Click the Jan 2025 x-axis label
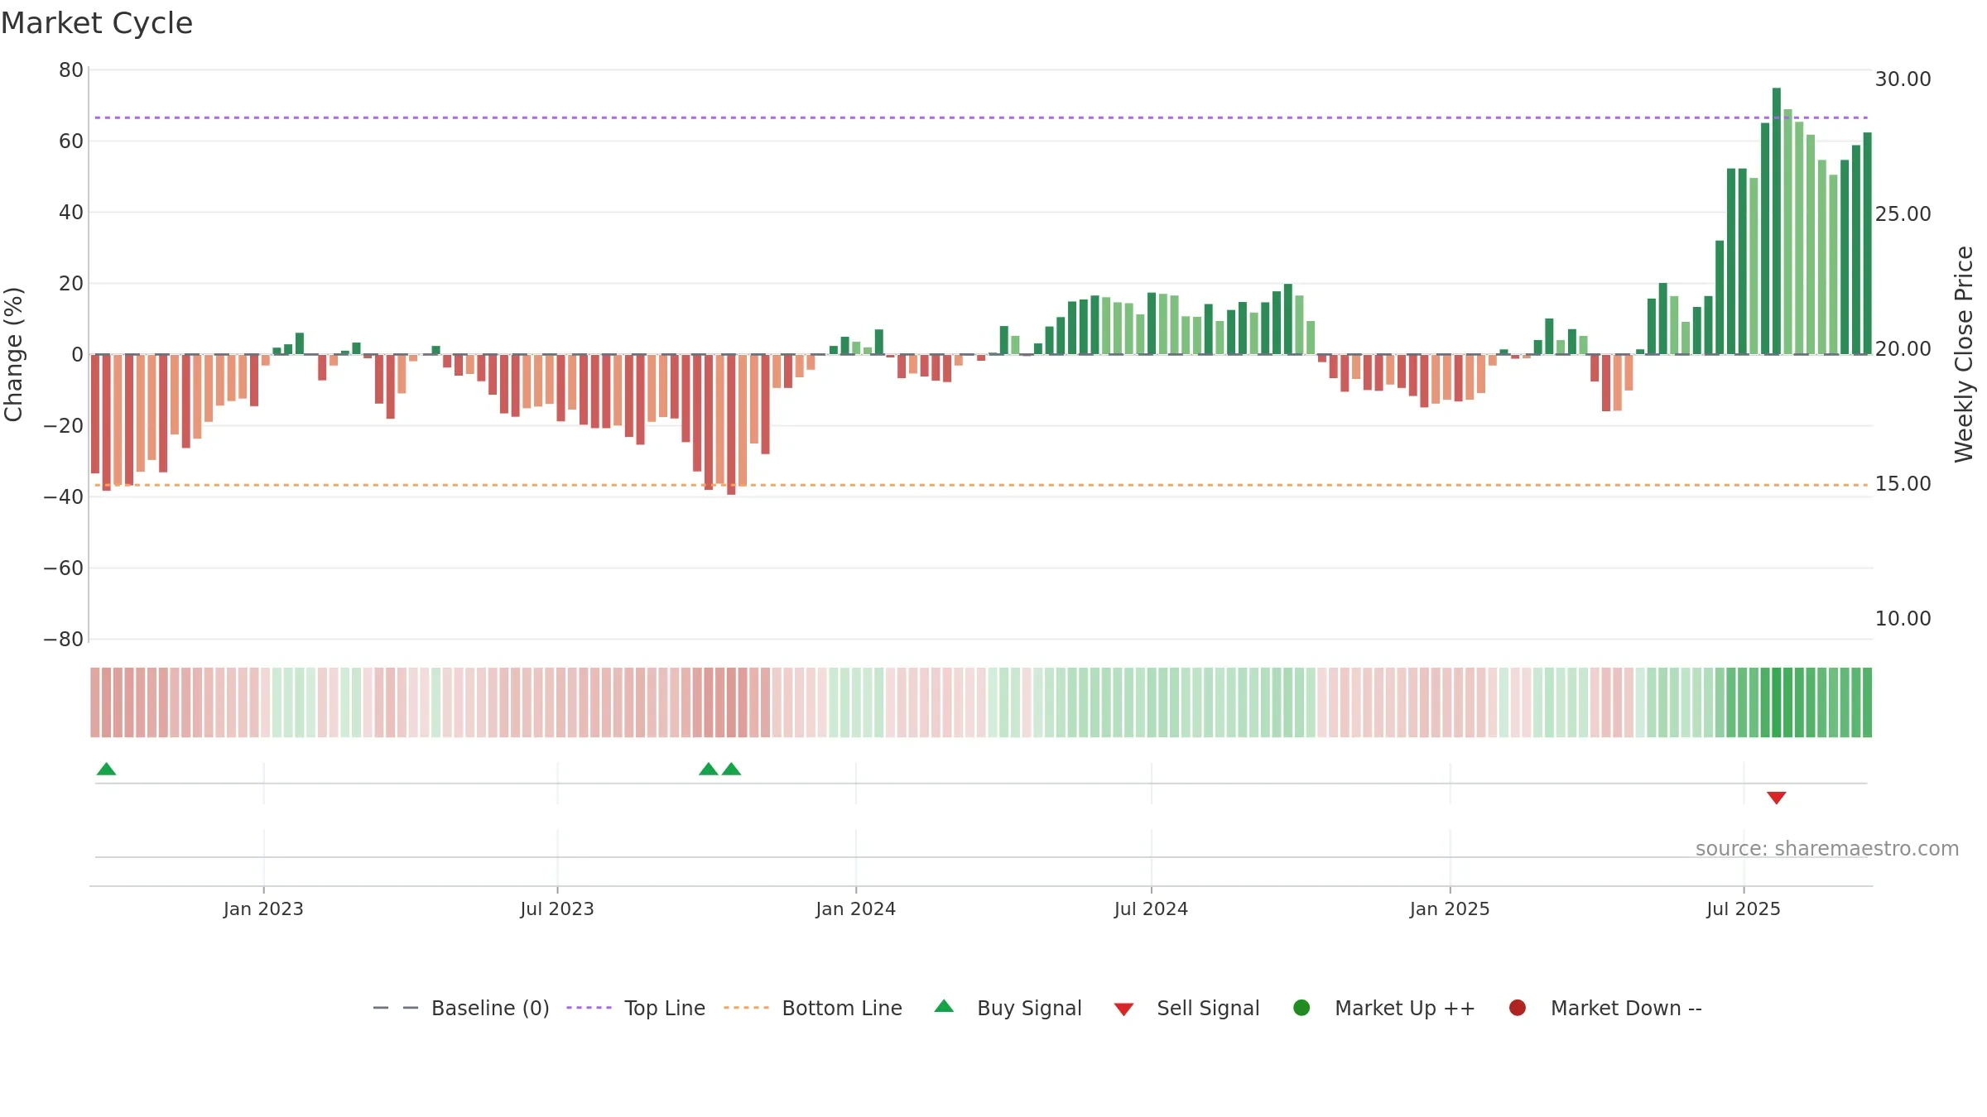1987x1117 pixels. (1450, 909)
